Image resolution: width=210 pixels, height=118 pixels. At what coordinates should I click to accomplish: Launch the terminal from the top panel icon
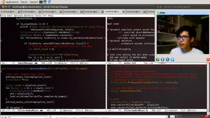pos(41,2)
